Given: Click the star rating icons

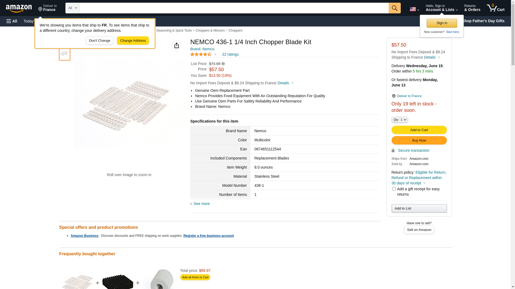Looking at the screenshot, I should (201, 54).
